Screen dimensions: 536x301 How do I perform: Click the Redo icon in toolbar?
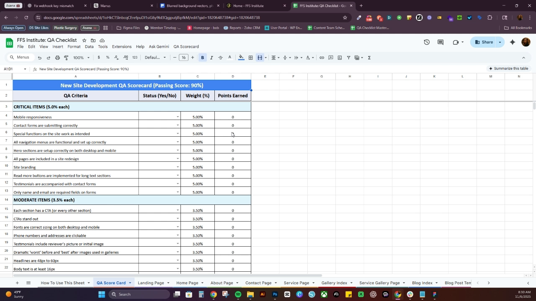pos(49,58)
